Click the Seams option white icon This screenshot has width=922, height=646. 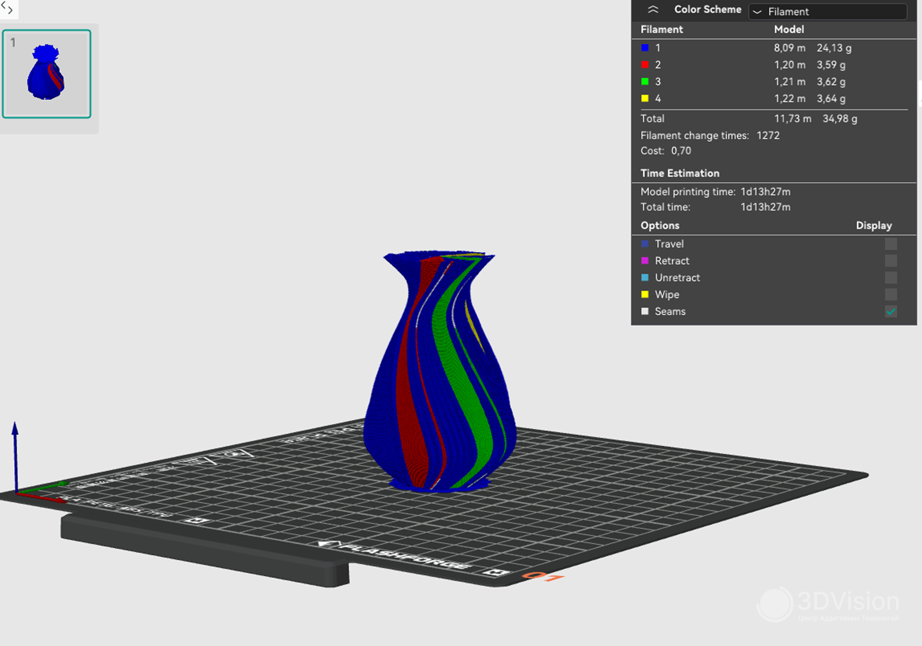[x=645, y=311]
